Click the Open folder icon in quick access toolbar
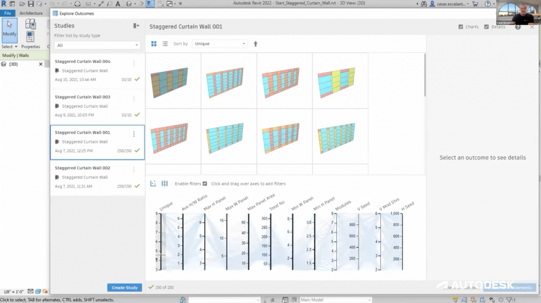 [22, 4]
